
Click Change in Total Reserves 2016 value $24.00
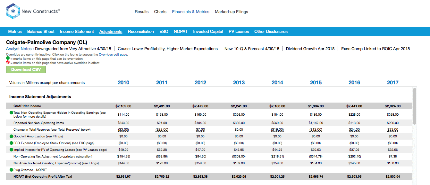[354, 129]
